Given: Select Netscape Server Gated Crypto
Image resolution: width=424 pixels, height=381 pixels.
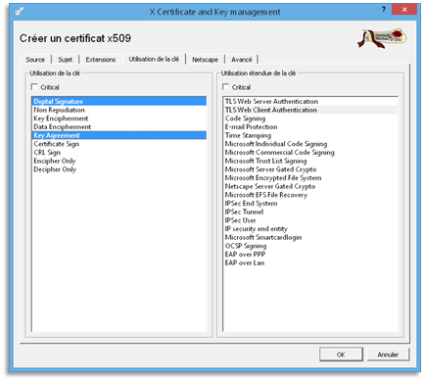Looking at the screenshot, I should (310, 186).
